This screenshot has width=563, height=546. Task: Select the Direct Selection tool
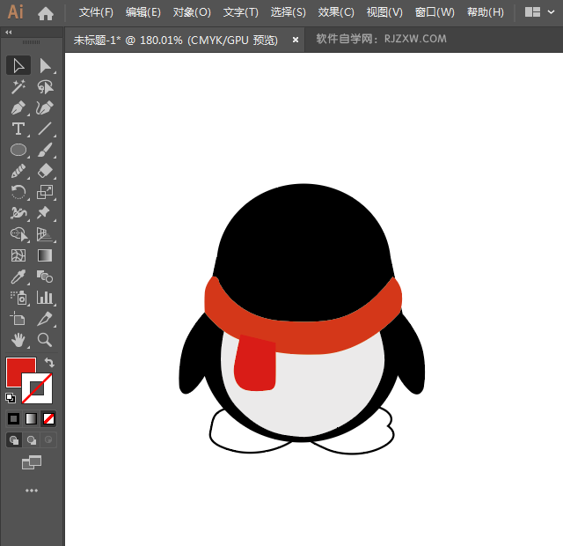(x=45, y=66)
